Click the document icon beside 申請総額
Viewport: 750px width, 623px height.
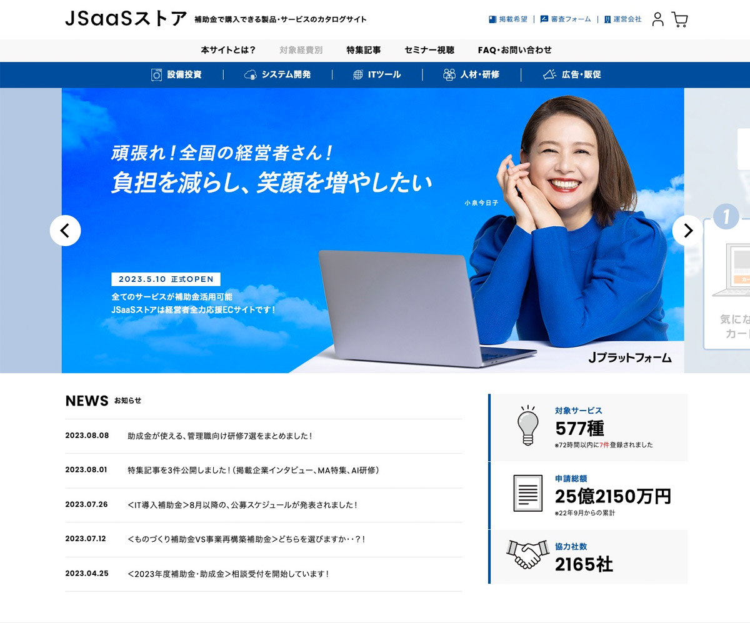(527, 493)
